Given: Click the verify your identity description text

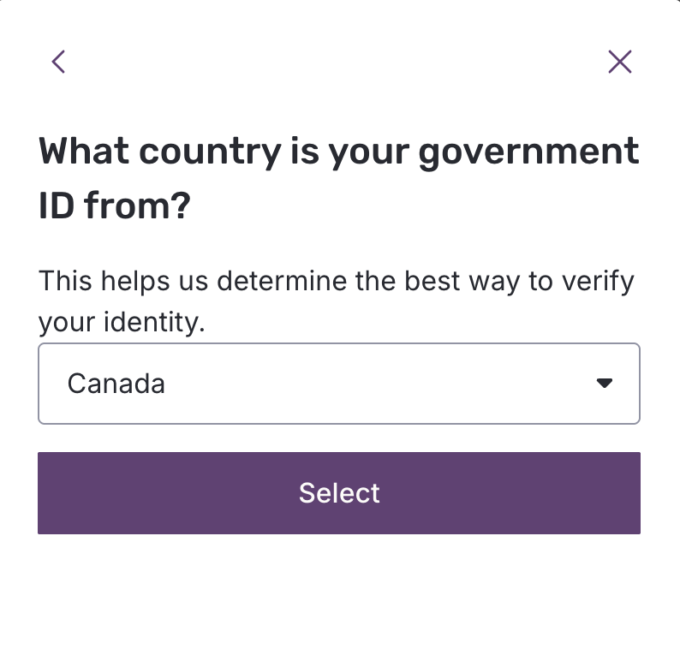Looking at the screenshot, I should point(337,301).
